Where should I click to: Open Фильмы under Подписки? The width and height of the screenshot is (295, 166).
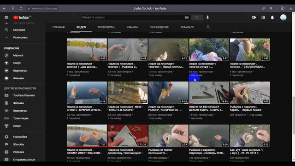click(x=18, y=78)
